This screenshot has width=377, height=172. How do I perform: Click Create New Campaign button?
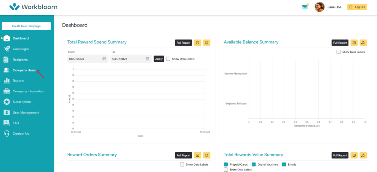tap(26, 26)
